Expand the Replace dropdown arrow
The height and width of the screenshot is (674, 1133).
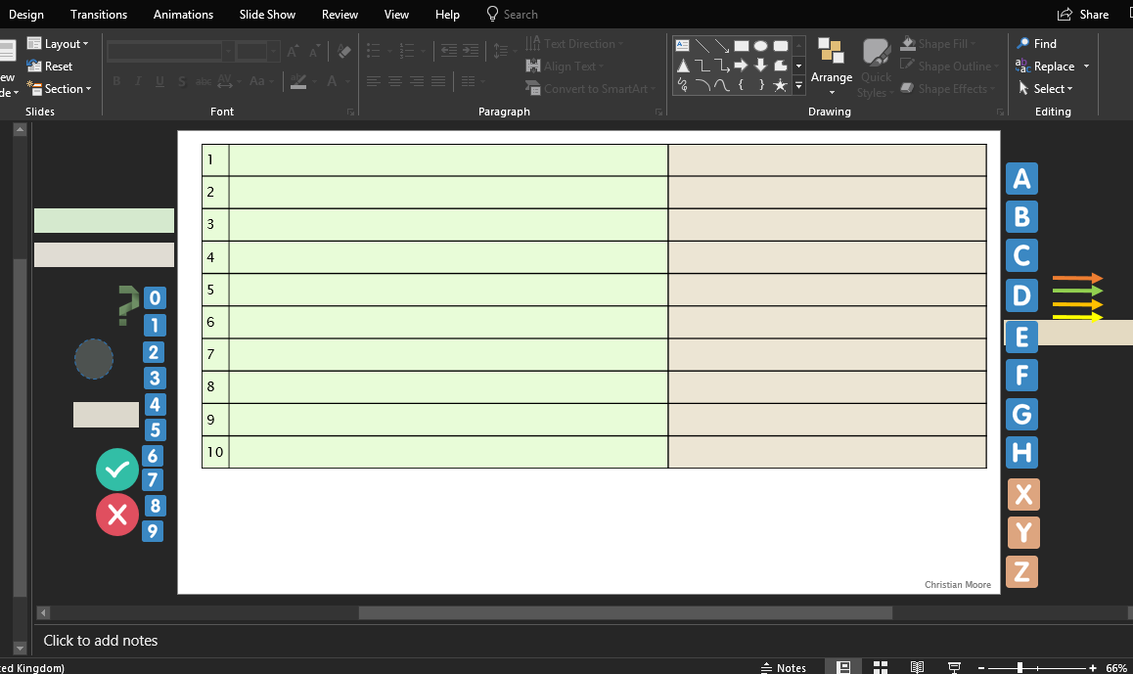pyautogui.click(x=1086, y=67)
